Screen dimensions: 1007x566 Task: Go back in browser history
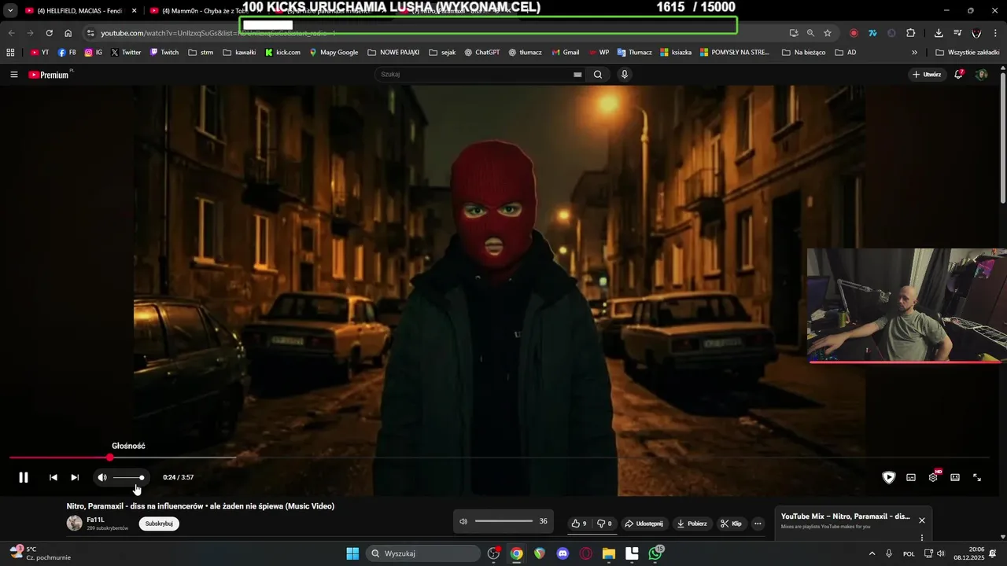coord(11,33)
